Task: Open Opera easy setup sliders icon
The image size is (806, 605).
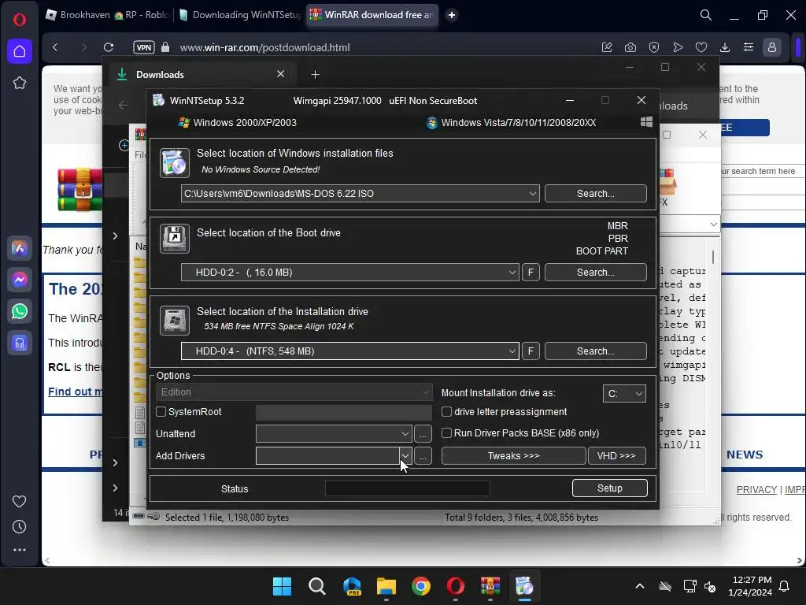Action: click(x=749, y=47)
